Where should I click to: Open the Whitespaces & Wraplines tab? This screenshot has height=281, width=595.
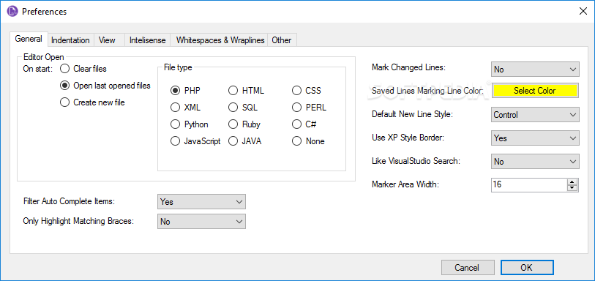coord(220,40)
